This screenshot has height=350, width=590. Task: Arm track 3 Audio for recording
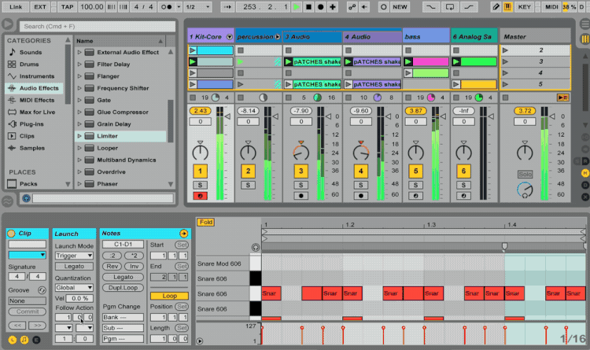point(300,195)
